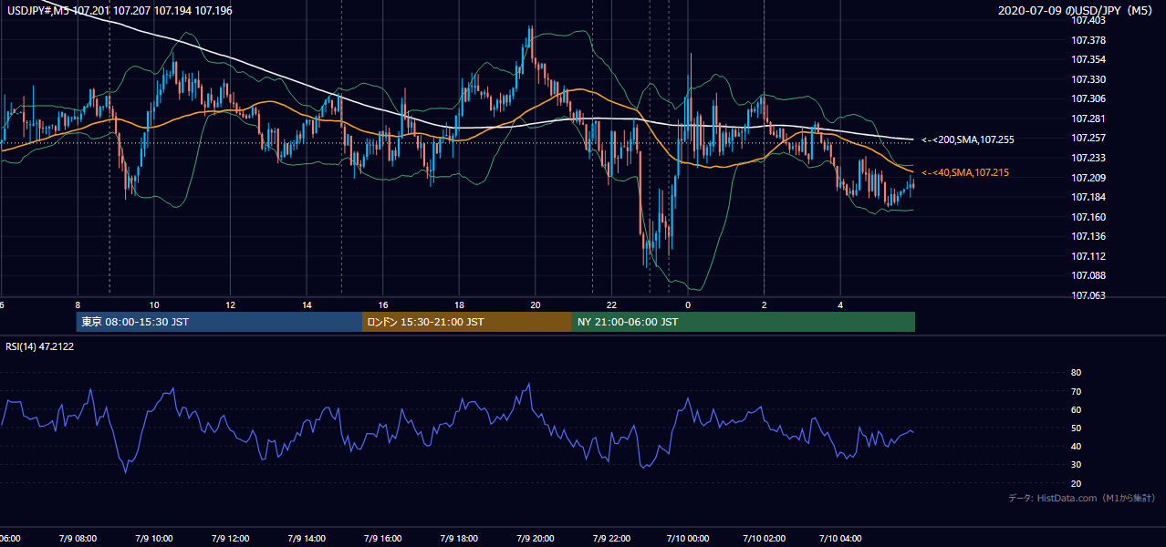Image resolution: width=1166 pixels, height=547 pixels.
Task: Click price level 107.378 on the axis
Action: pos(1088,40)
